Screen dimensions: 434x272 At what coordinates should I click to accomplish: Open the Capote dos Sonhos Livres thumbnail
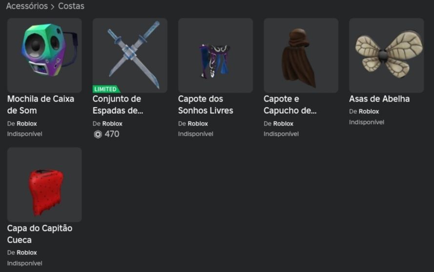click(x=215, y=55)
